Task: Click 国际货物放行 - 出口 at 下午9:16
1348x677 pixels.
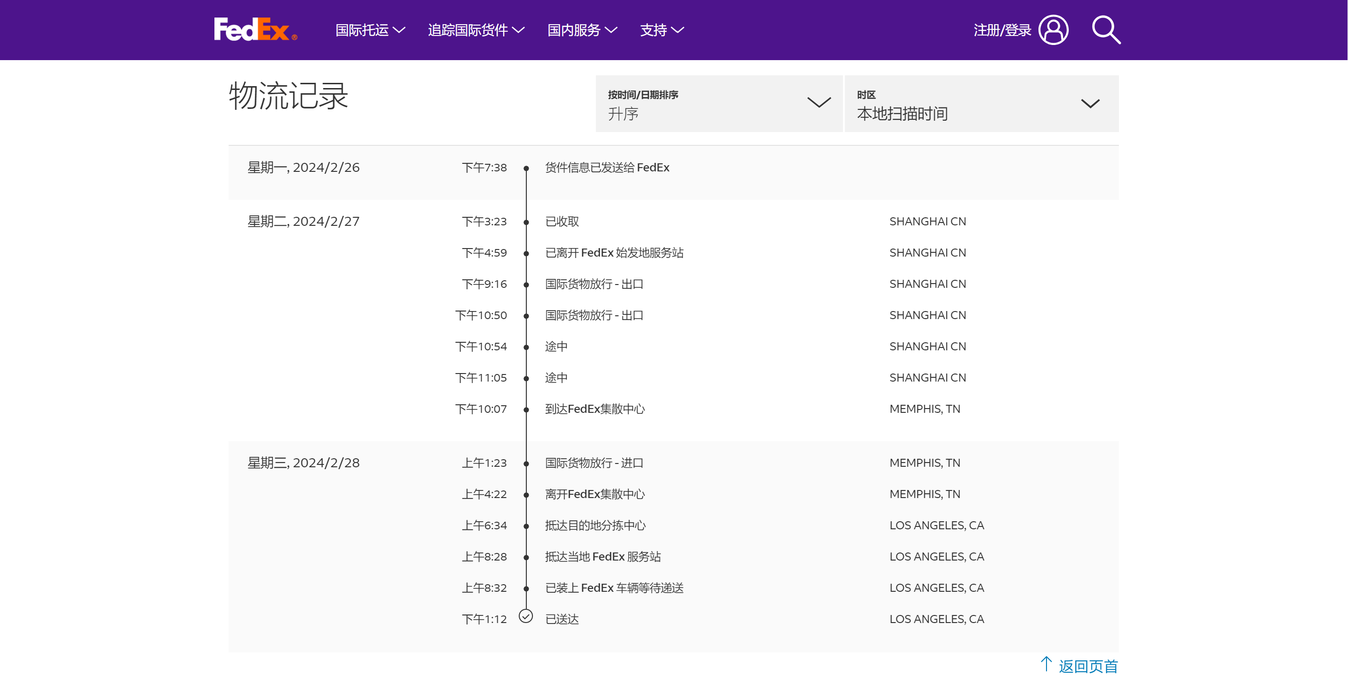Action: 594,285
